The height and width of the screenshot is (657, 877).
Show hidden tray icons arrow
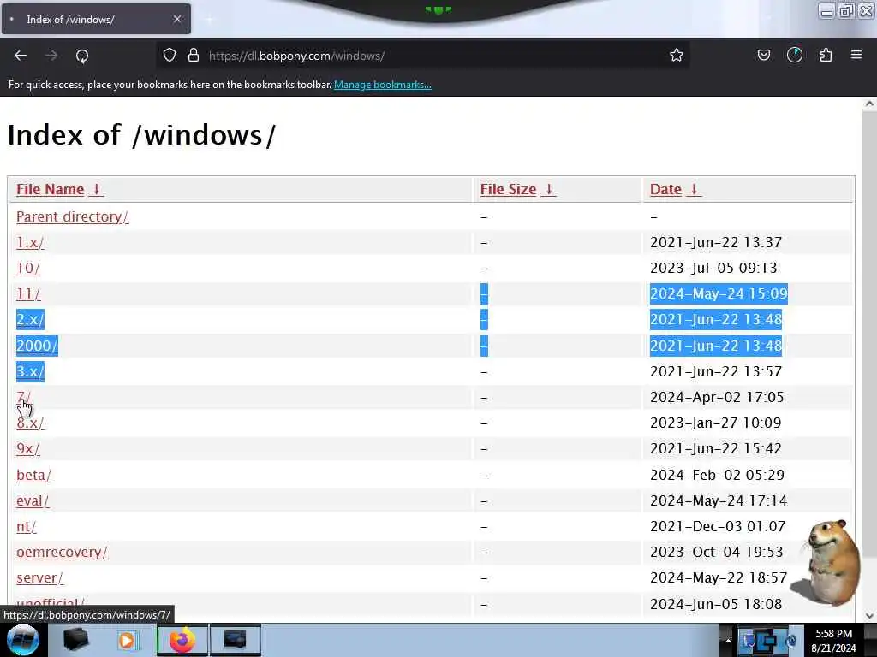tap(728, 641)
